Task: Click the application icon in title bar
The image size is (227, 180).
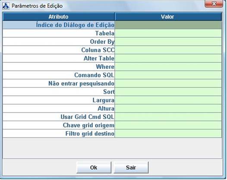Action: point(6,6)
